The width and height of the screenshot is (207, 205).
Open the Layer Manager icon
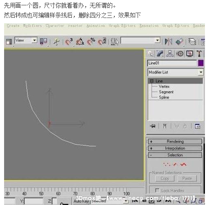tap(192, 41)
